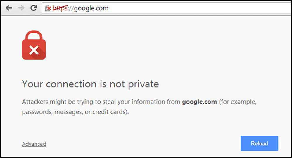Click the google.com text in the address bar
The height and width of the screenshot is (158, 292).
[x=91, y=8]
